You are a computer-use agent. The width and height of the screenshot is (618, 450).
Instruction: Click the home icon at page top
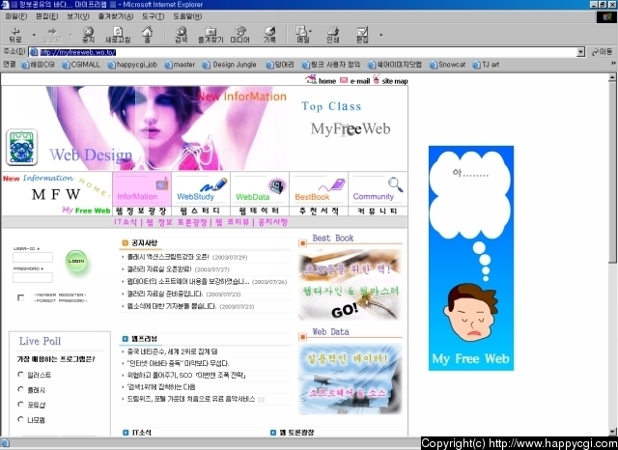click(311, 79)
